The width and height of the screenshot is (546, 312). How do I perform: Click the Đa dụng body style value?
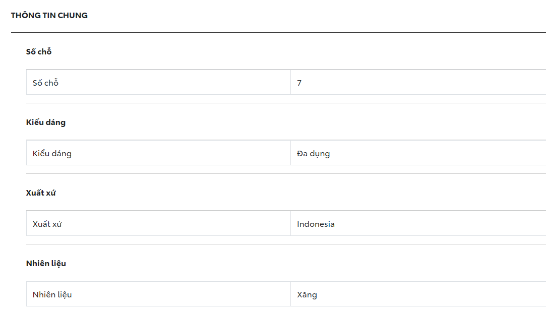click(313, 153)
